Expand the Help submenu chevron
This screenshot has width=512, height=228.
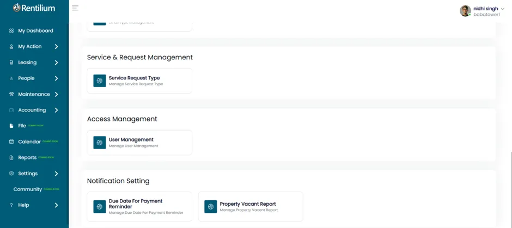(x=56, y=205)
